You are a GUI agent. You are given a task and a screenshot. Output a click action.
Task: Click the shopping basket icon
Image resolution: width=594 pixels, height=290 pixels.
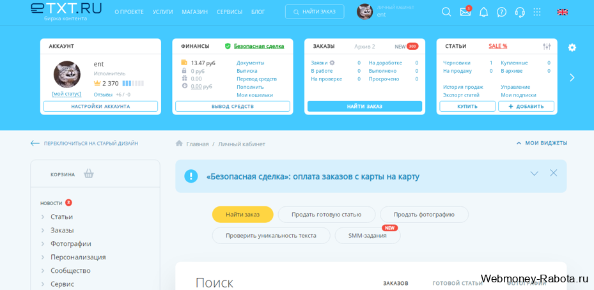(x=89, y=174)
